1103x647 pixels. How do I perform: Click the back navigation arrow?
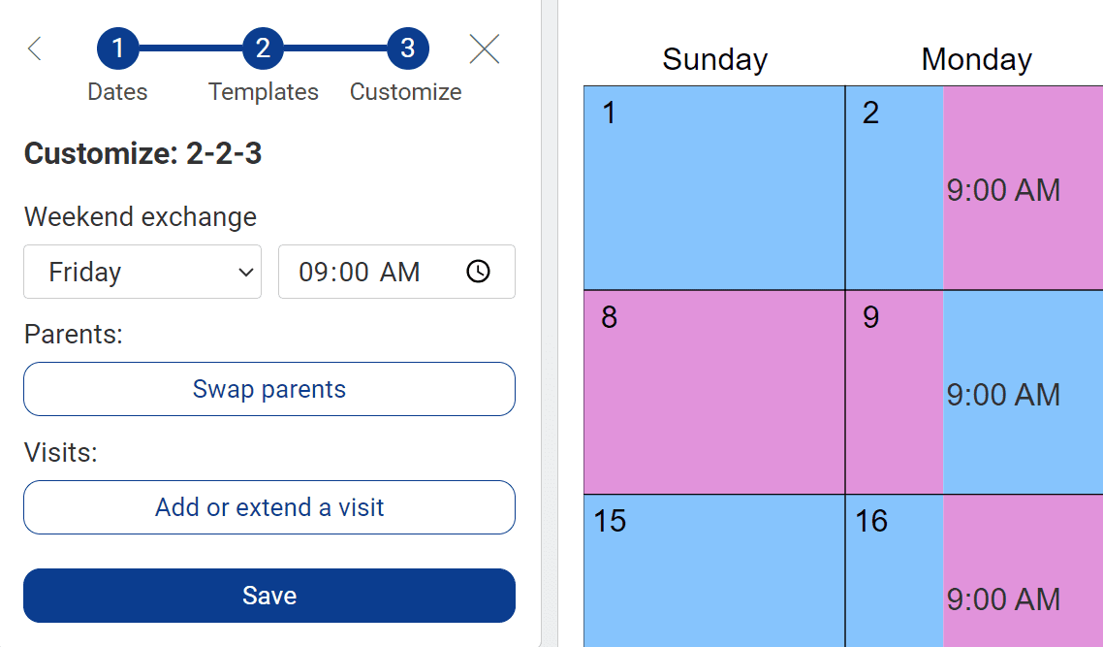click(x=35, y=48)
